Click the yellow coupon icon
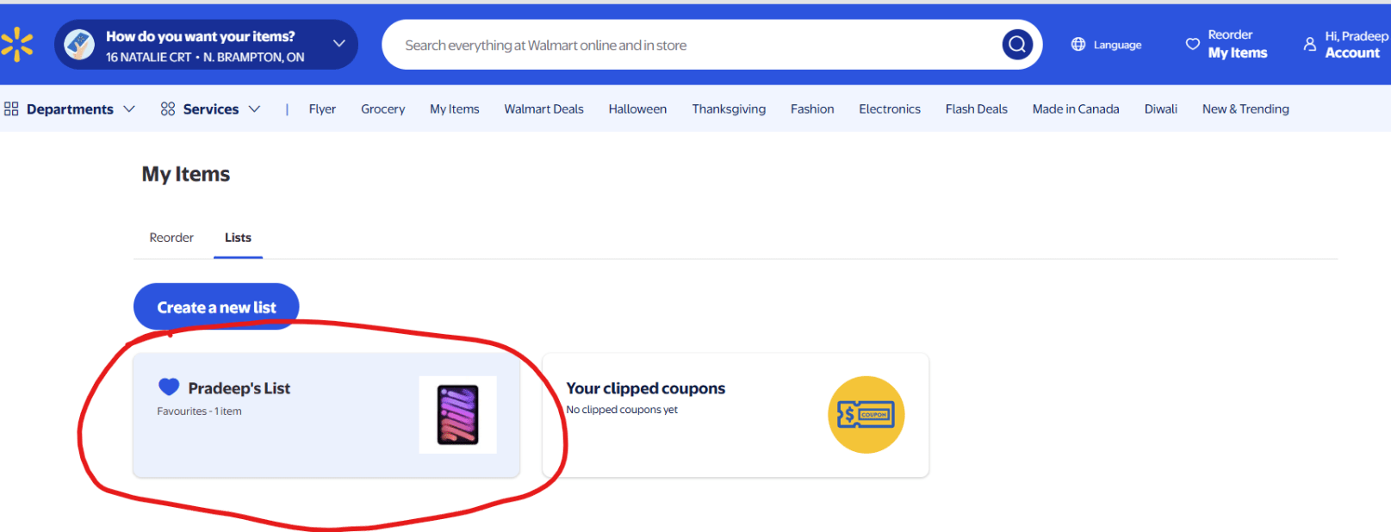The height and width of the screenshot is (532, 1391). [866, 415]
